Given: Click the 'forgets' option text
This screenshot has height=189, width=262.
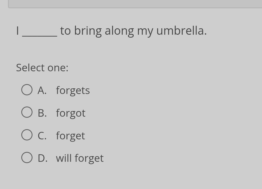Looking at the screenshot, I should point(73,90).
